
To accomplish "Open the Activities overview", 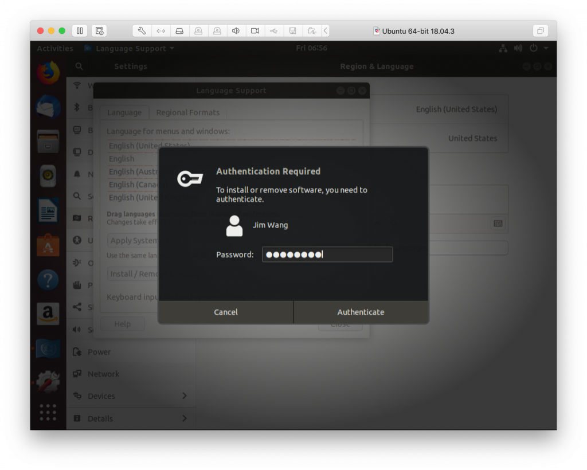I will (x=55, y=48).
